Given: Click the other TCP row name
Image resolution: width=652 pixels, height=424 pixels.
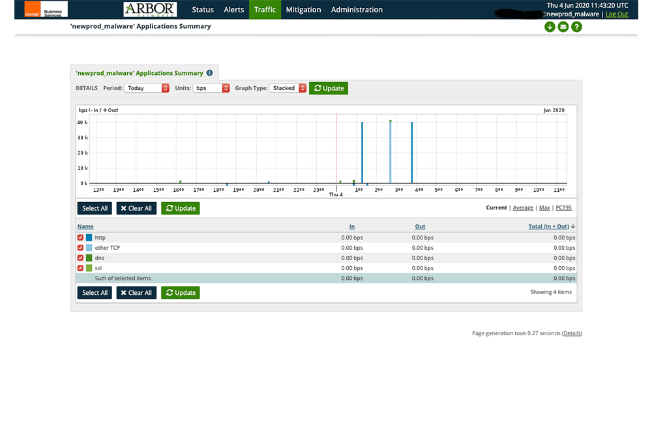Looking at the screenshot, I should click(108, 248).
